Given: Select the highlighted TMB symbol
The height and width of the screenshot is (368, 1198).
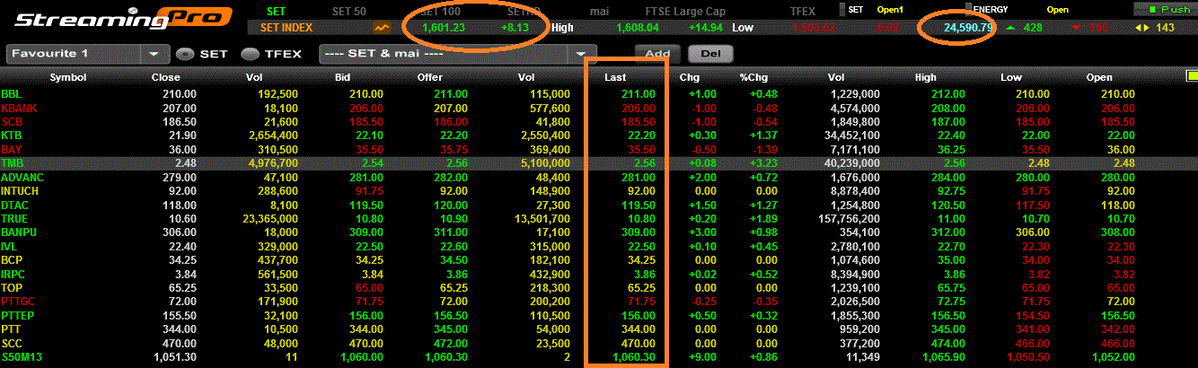Looking at the screenshot, I should (x=12, y=163).
